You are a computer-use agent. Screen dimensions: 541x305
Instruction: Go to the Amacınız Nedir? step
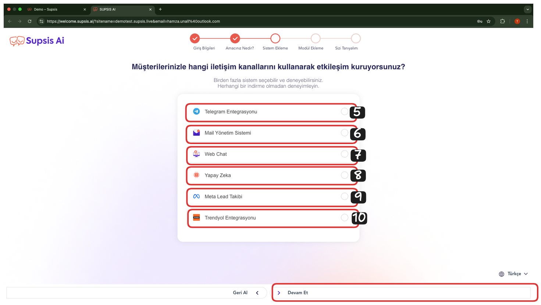(x=235, y=38)
